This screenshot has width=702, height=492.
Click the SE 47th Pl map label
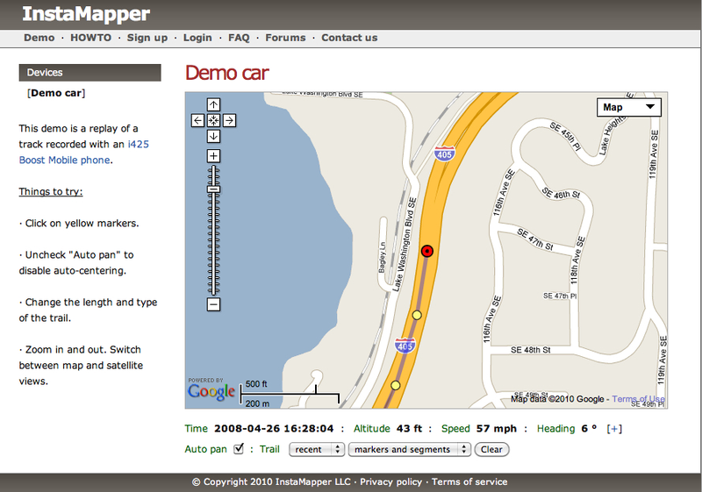pos(560,296)
